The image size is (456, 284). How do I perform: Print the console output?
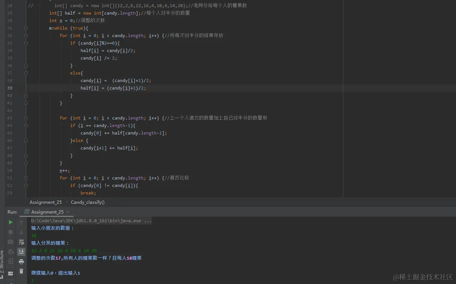(21, 262)
